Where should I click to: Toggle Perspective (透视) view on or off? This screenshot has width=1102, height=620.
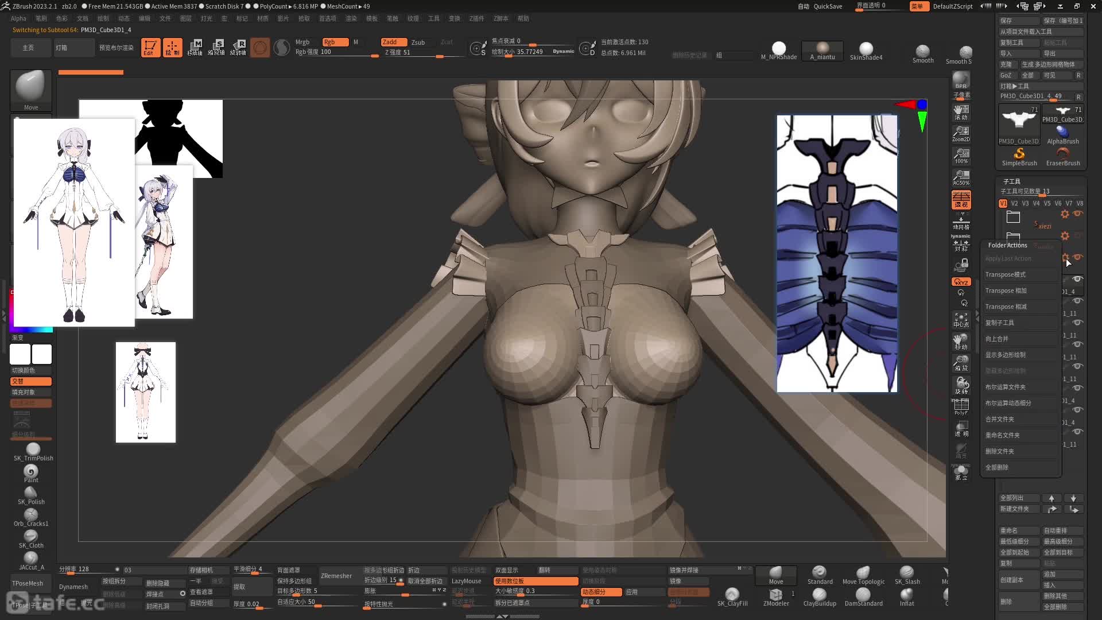961,200
